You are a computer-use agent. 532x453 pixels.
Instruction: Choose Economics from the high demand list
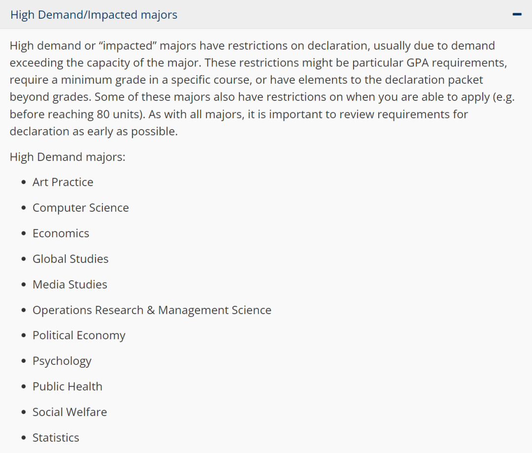pyautogui.click(x=61, y=233)
